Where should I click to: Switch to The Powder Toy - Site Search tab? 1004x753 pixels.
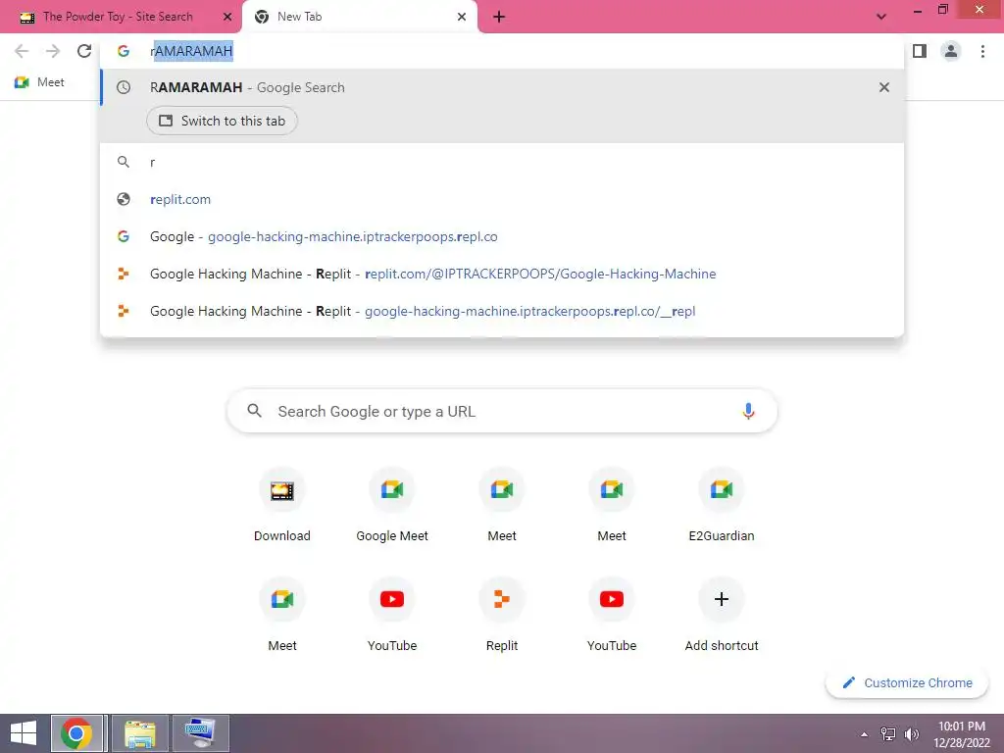click(x=121, y=17)
